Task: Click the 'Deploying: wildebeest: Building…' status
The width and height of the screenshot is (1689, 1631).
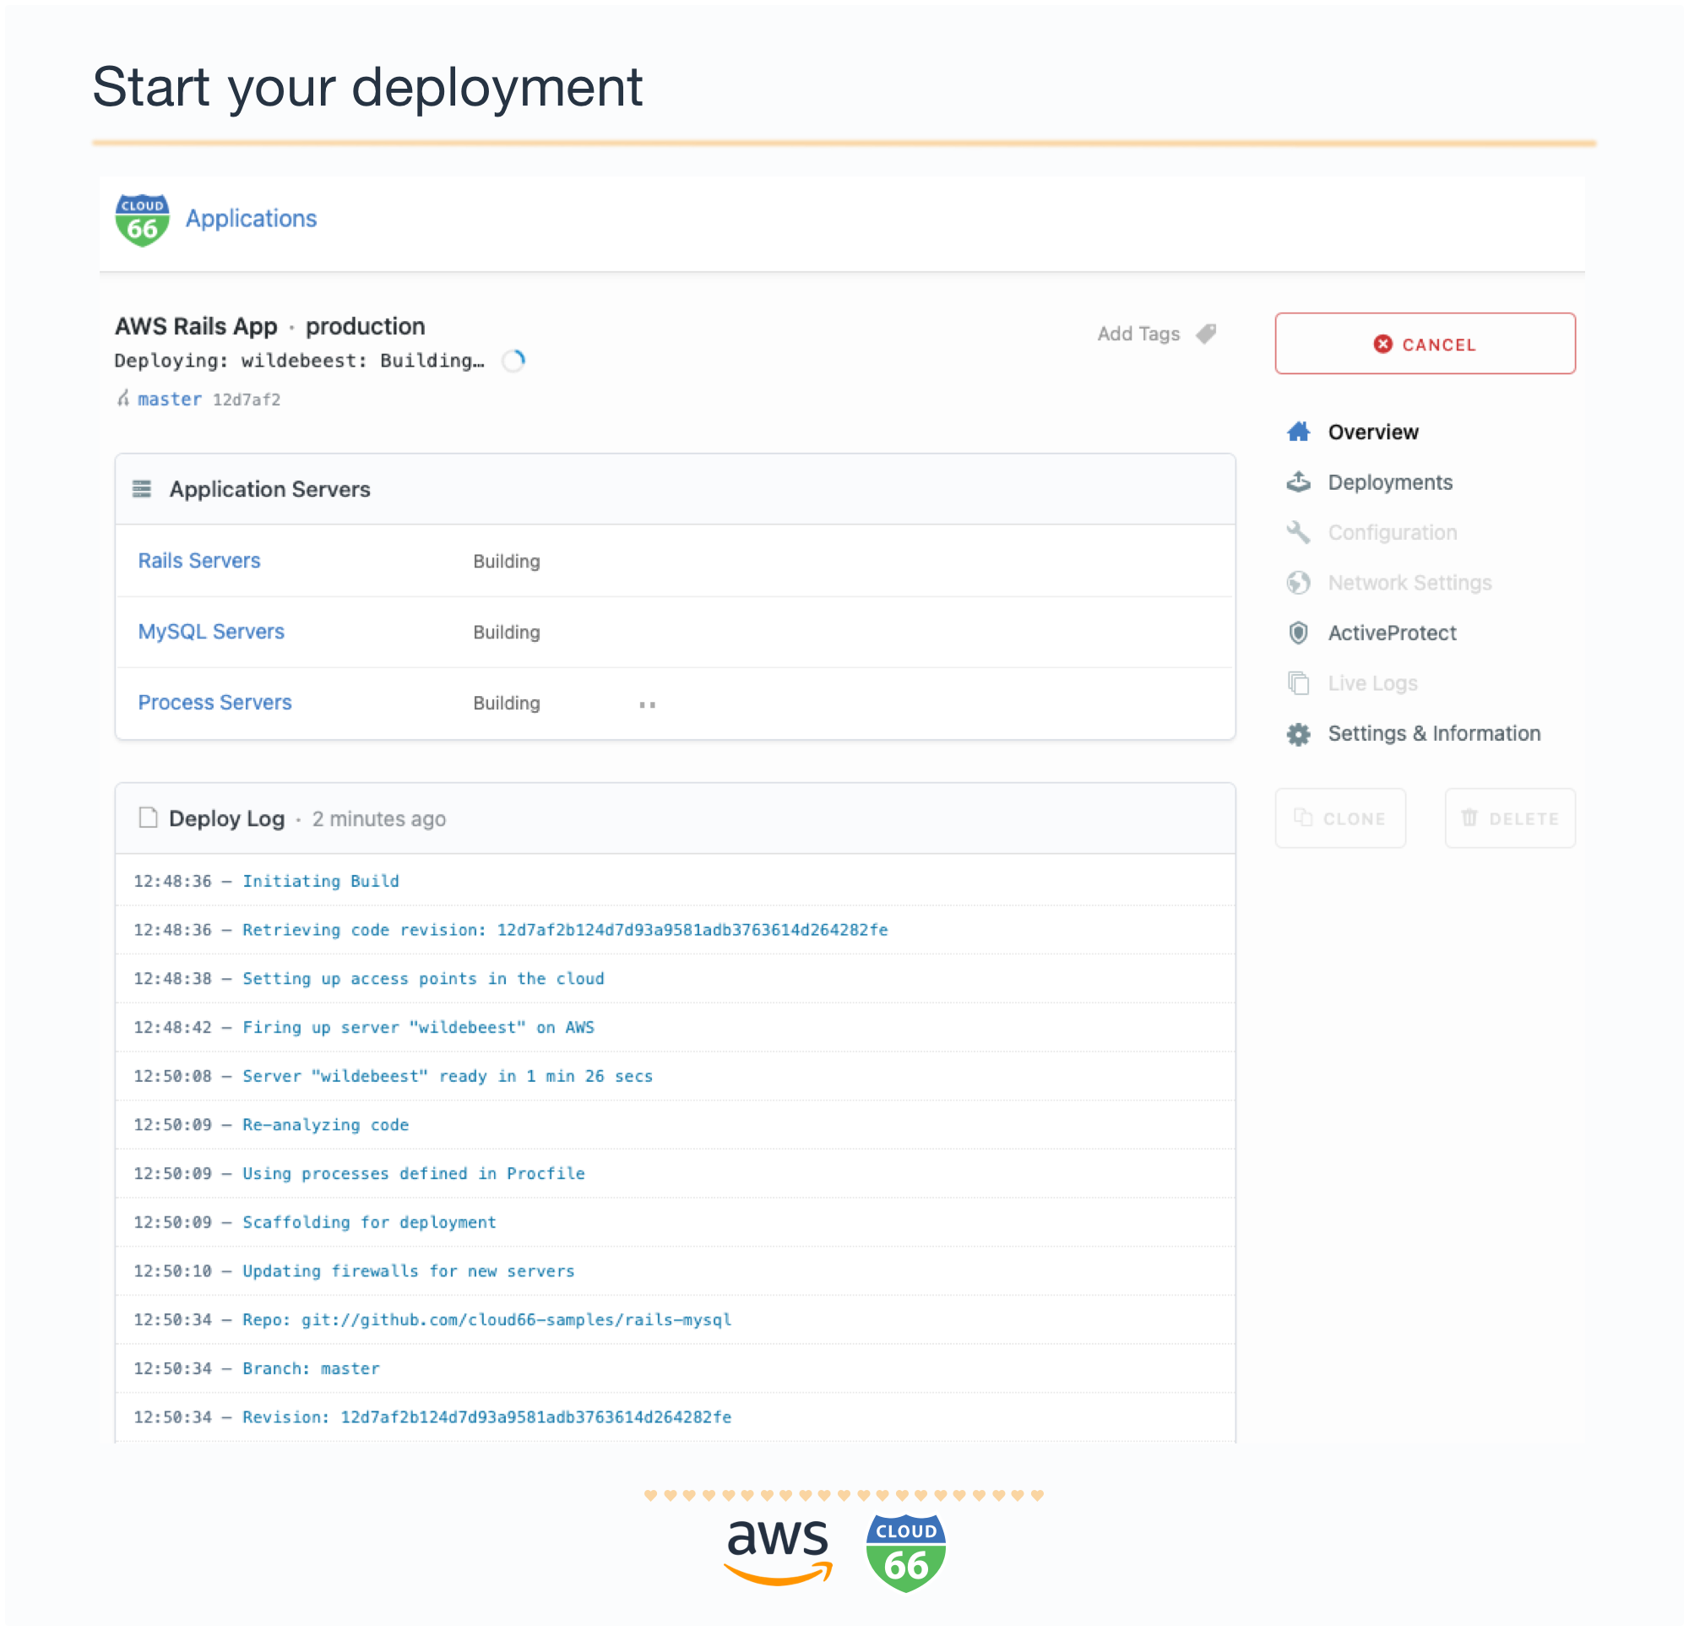Action: (x=299, y=361)
